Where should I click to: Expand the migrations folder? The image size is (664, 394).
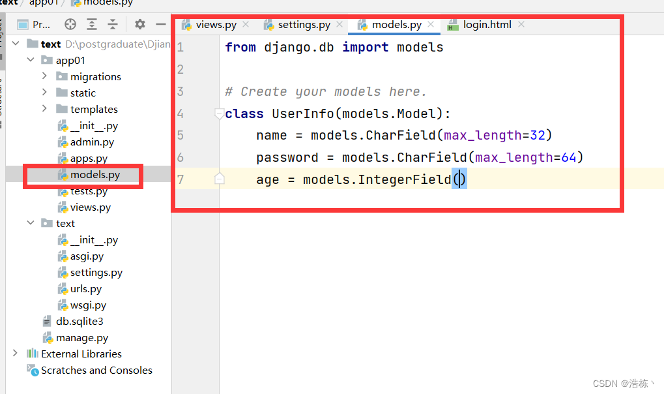point(44,76)
